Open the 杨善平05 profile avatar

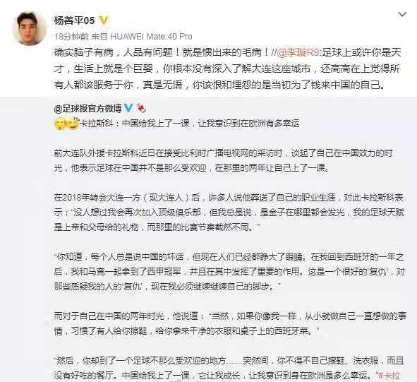click(x=29, y=28)
